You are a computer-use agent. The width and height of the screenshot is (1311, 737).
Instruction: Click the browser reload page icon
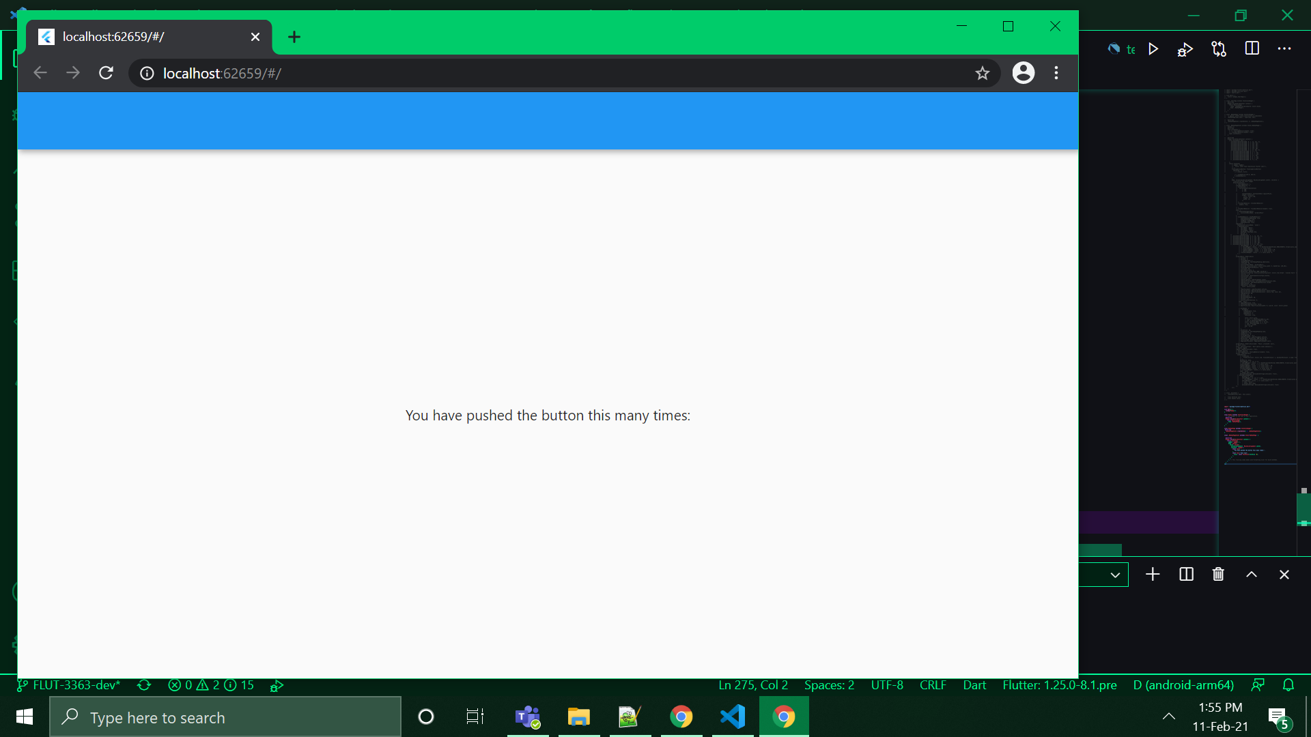coord(106,73)
